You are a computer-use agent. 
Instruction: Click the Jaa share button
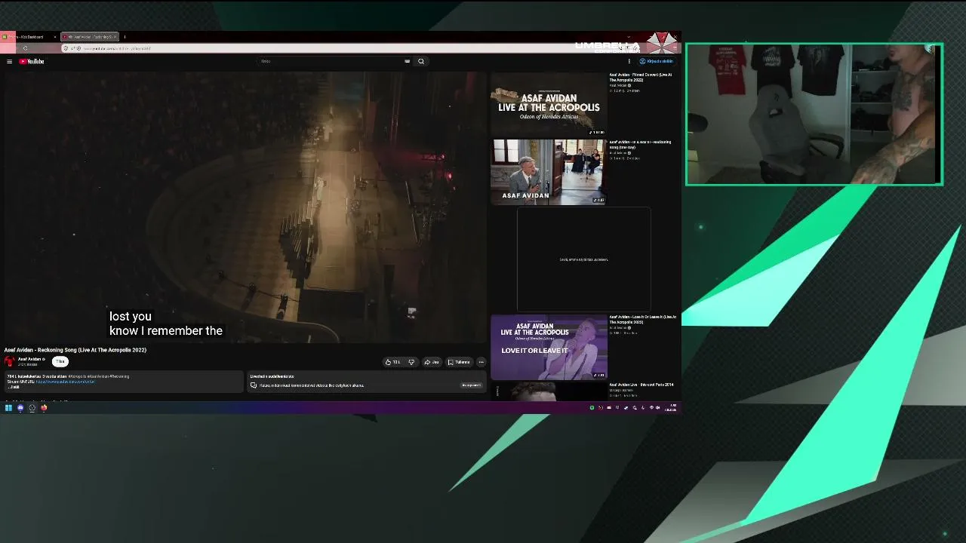pos(432,362)
